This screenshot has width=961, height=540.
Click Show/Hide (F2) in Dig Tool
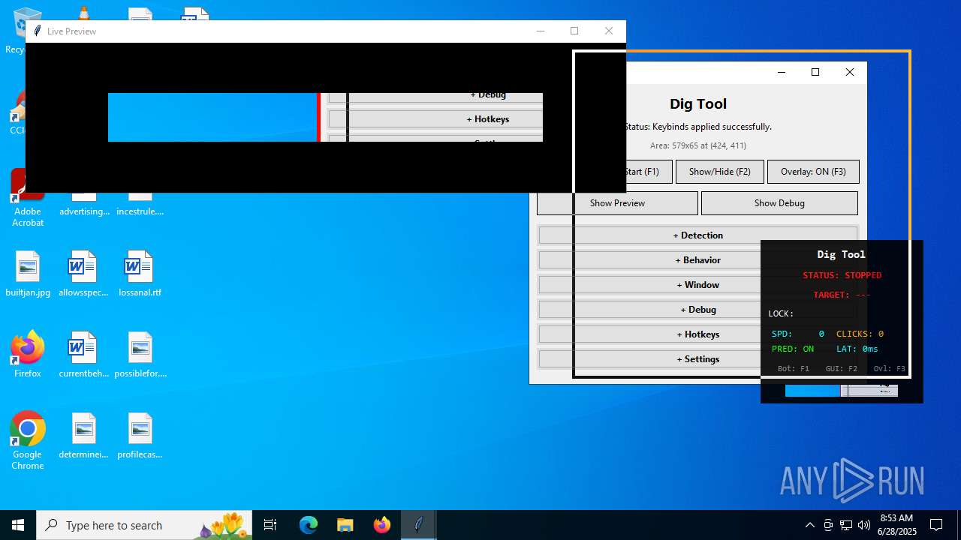pyautogui.click(x=719, y=172)
